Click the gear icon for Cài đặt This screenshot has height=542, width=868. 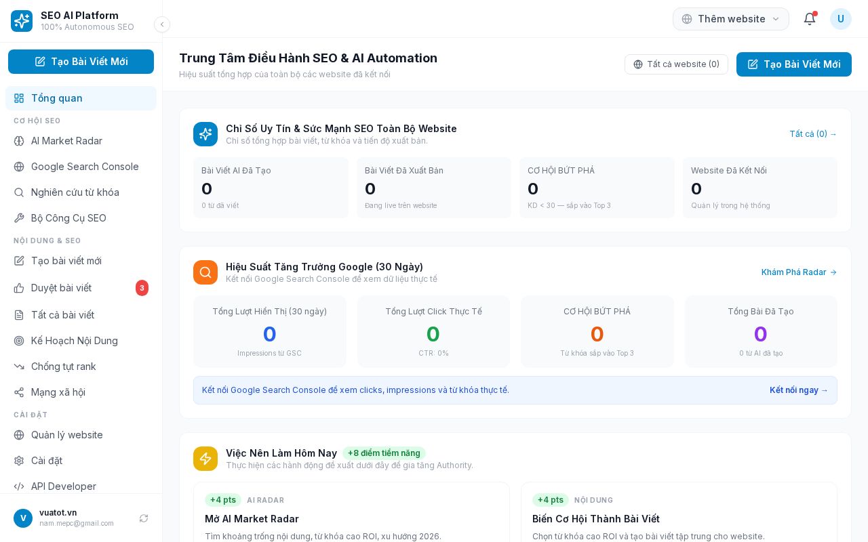tap(19, 461)
